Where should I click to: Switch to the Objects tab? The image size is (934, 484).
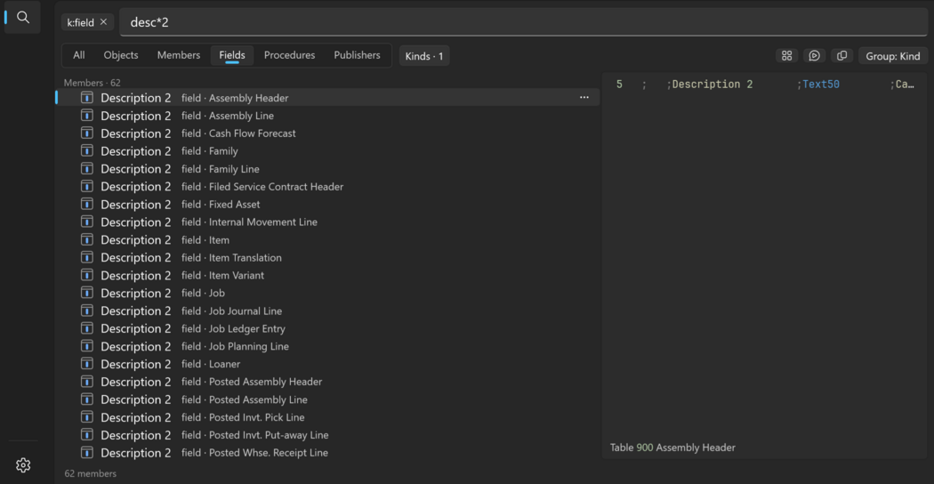click(121, 55)
